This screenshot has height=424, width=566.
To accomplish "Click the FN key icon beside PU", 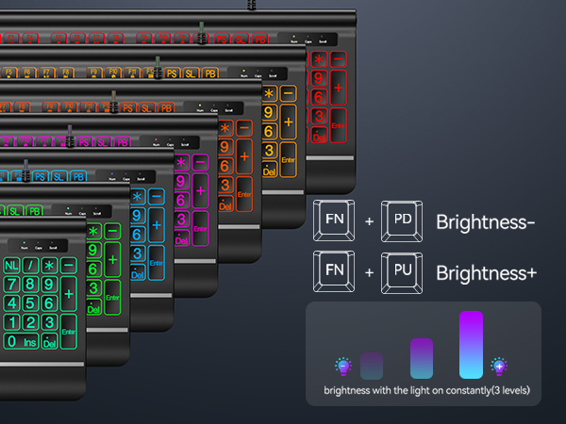I will coord(335,273).
